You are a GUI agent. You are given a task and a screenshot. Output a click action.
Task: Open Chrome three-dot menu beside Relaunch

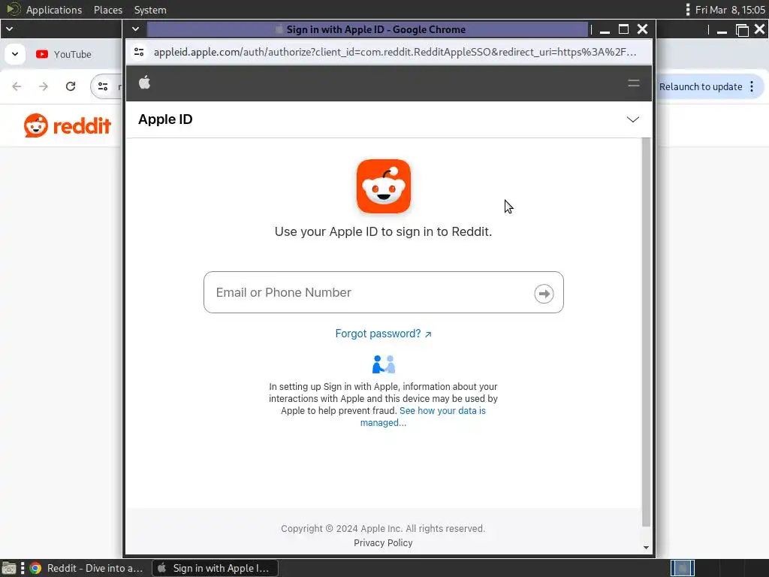pyautogui.click(x=752, y=87)
